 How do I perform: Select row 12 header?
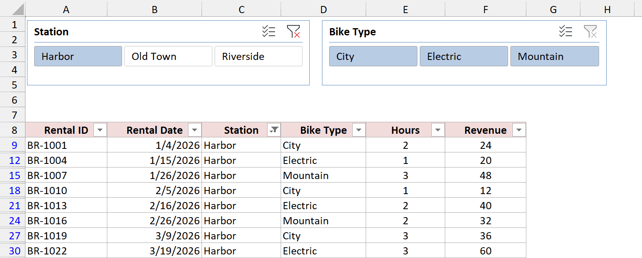coord(13,160)
